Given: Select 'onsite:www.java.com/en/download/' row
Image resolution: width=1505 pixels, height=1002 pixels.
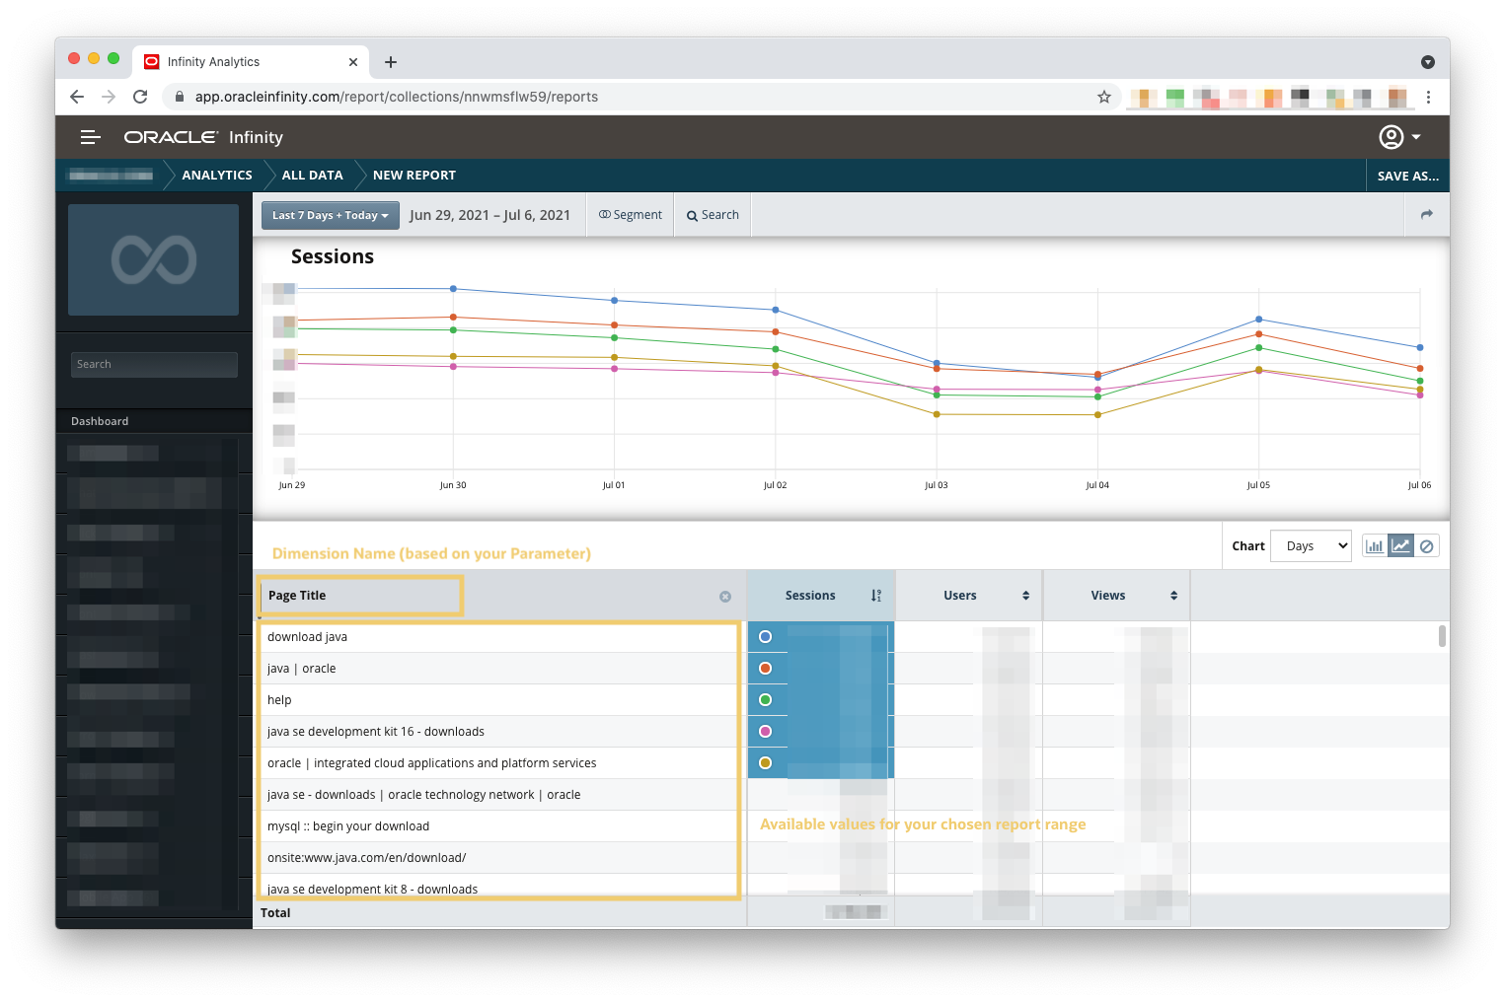Looking at the screenshot, I should point(498,858).
